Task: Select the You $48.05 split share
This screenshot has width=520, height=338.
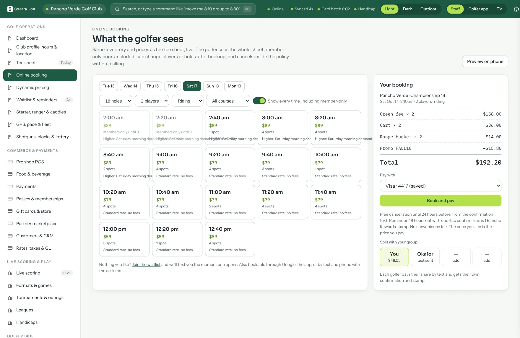Action: pos(394,257)
